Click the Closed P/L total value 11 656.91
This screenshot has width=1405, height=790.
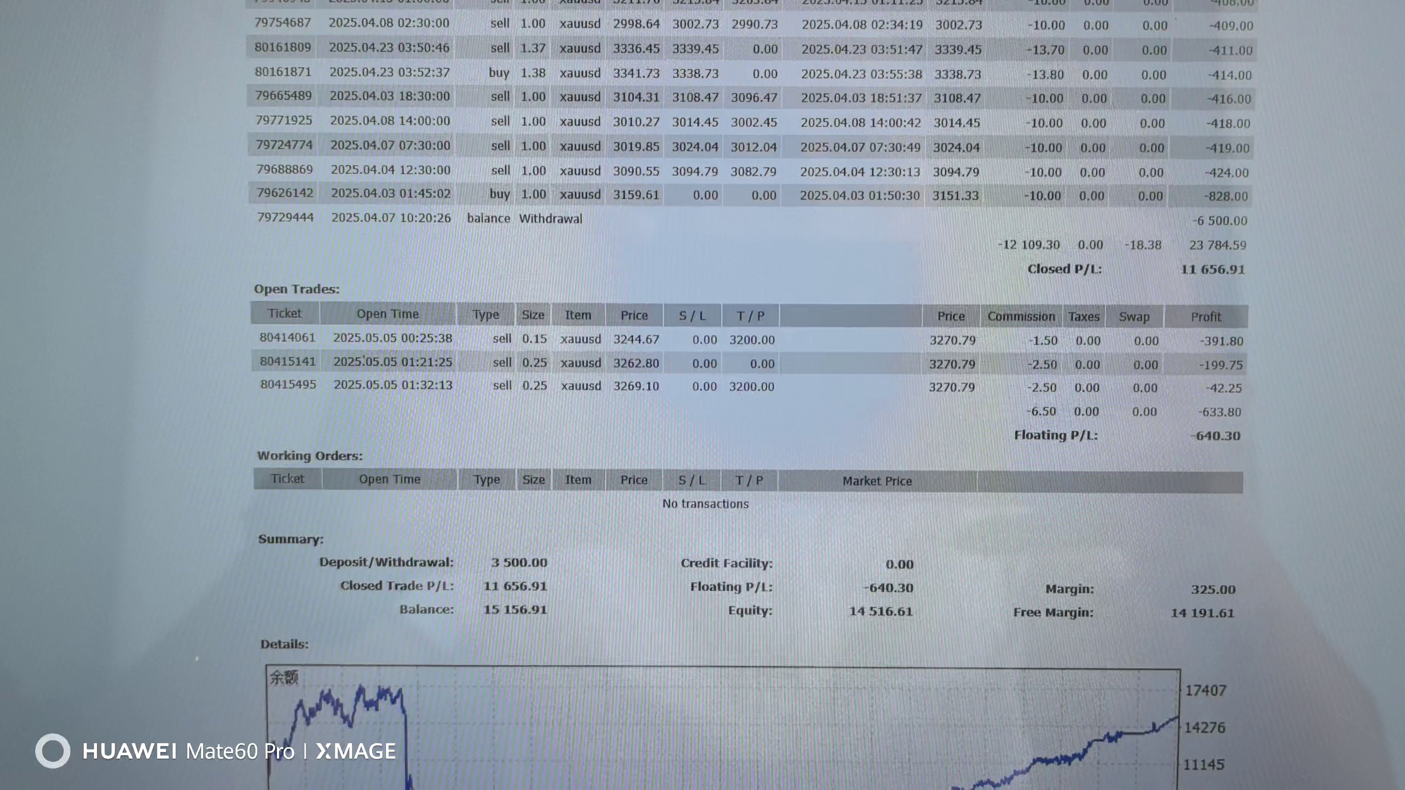[x=1213, y=269]
